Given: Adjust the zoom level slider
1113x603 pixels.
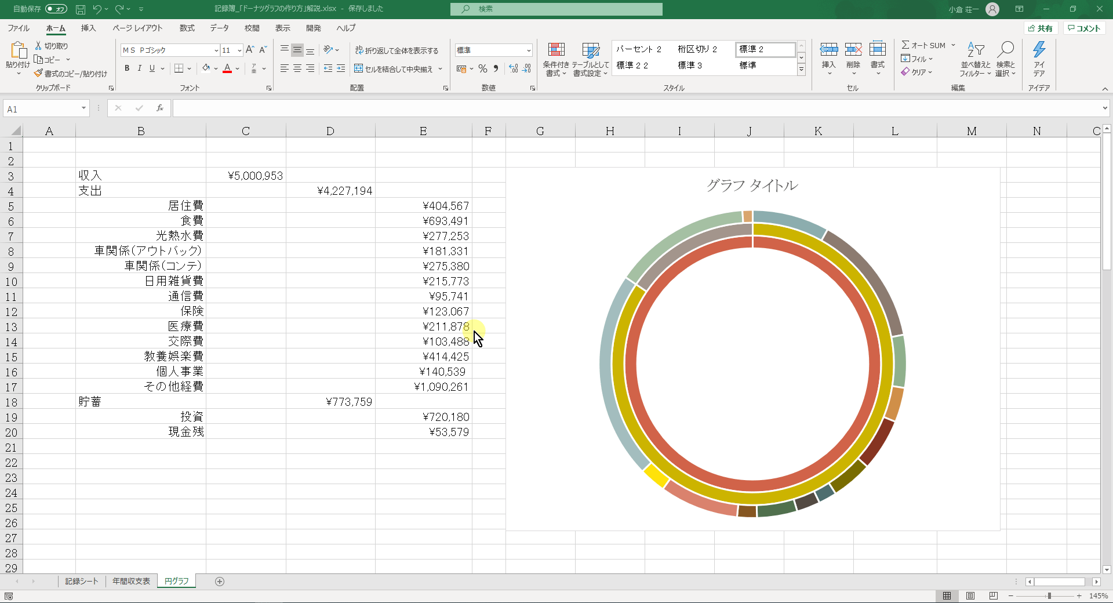Looking at the screenshot, I should pyautogui.click(x=1049, y=596).
